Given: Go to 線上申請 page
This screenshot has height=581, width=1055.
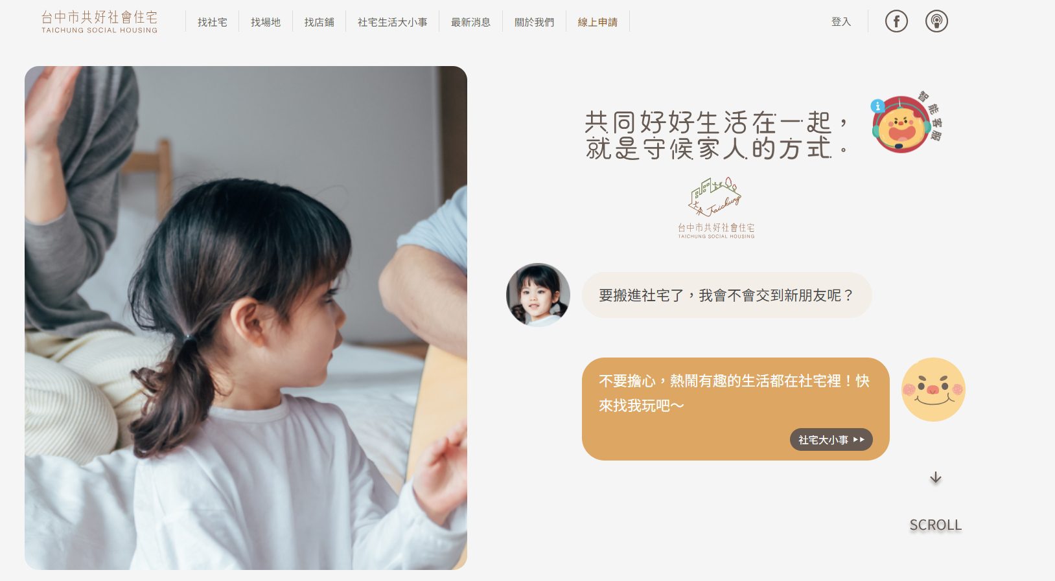Looking at the screenshot, I should click(597, 22).
